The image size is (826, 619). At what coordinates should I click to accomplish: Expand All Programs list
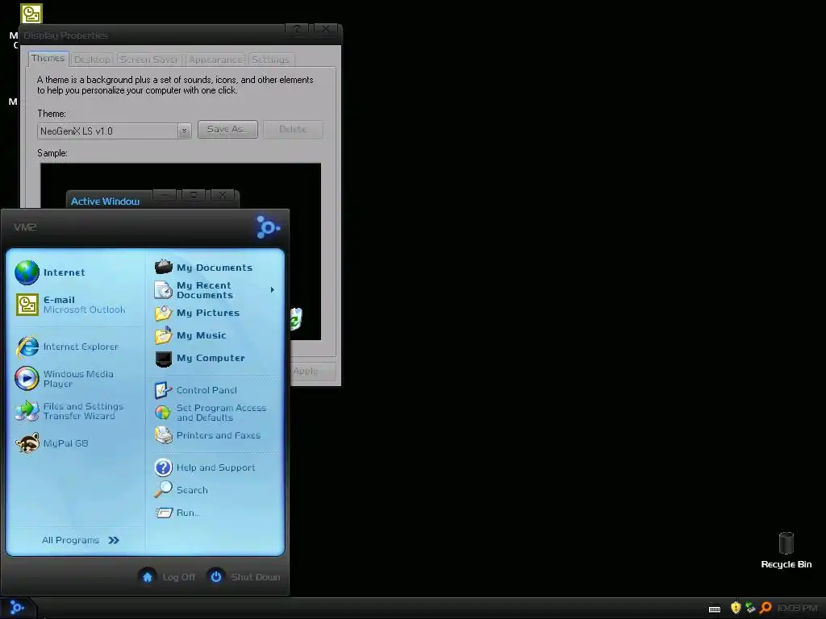point(81,540)
